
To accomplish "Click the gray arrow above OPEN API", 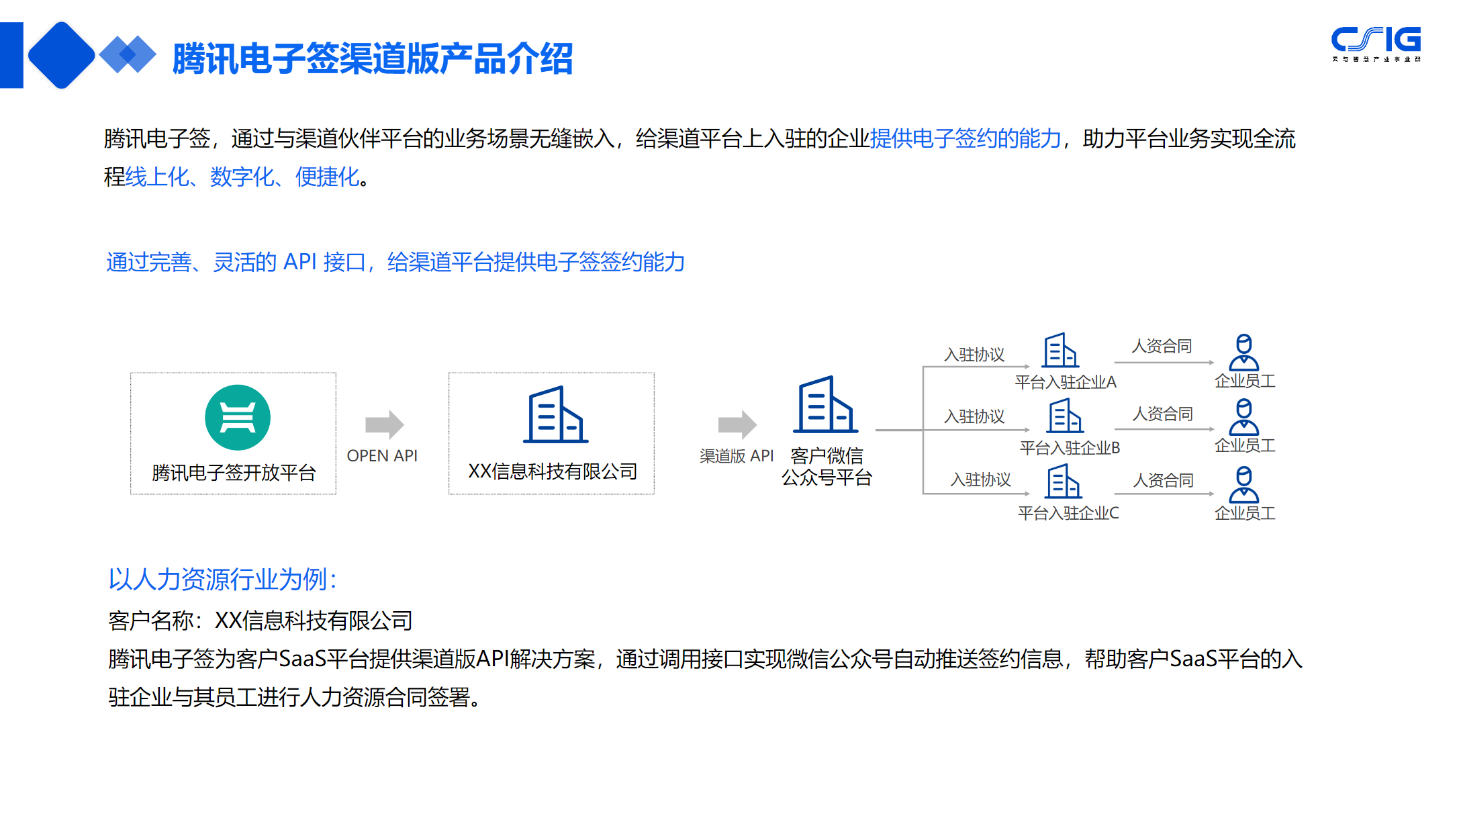I will pyautogui.click(x=384, y=424).
